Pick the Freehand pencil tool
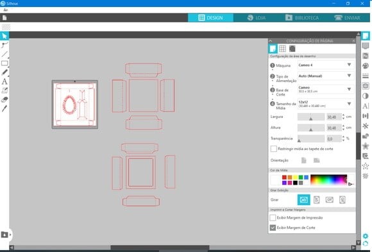372x252 pixels. [4, 72]
